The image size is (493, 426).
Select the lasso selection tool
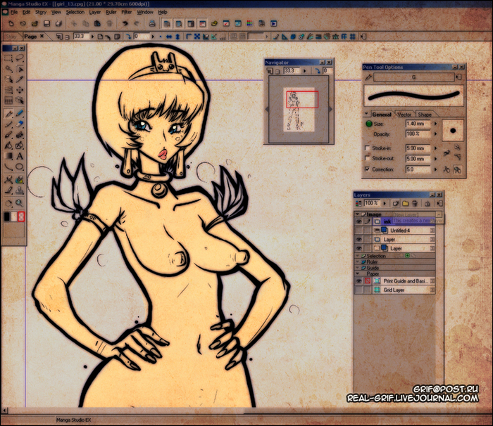tap(20, 58)
